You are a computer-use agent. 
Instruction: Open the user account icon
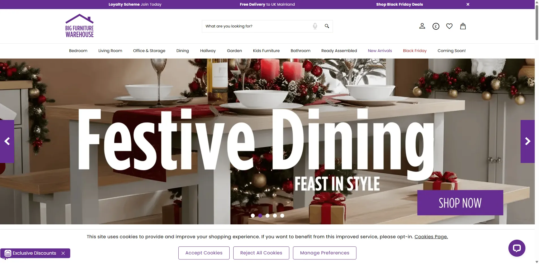click(422, 26)
